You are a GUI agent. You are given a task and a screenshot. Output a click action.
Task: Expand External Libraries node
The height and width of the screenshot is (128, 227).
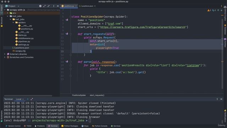click(5, 54)
